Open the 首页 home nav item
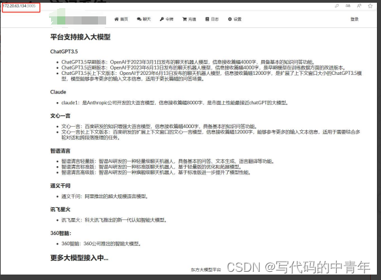Viewport: 381px width, 280px height. click(x=121, y=19)
